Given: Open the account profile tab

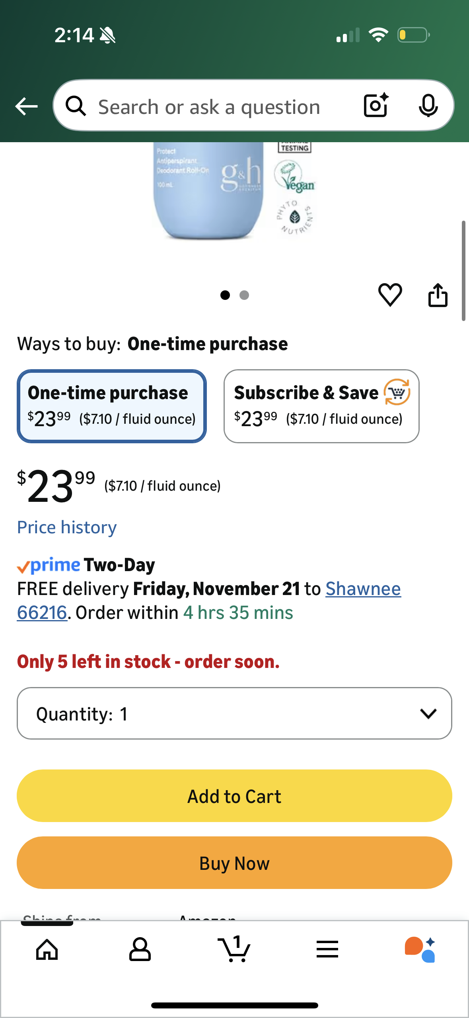Looking at the screenshot, I should click(x=140, y=949).
